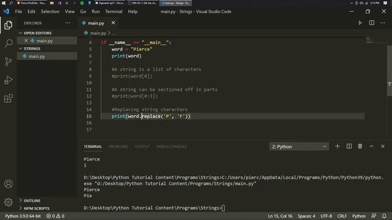Create a new terminal with plus icon
This screenshot has width=392, height=220.
tap(337, 147)
